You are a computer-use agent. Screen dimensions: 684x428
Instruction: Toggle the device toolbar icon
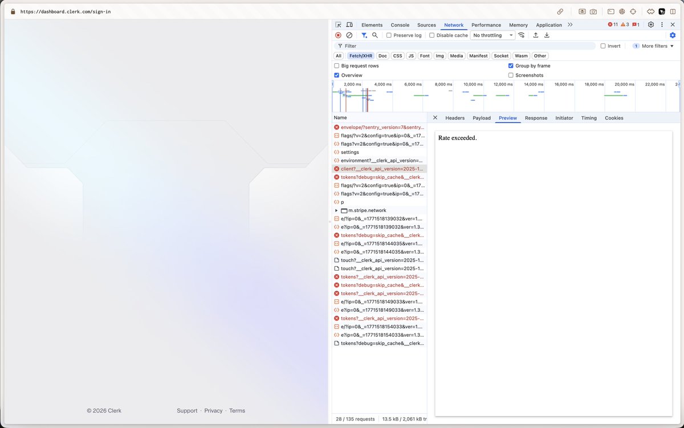pyautogui.click(x=349, y=25)
